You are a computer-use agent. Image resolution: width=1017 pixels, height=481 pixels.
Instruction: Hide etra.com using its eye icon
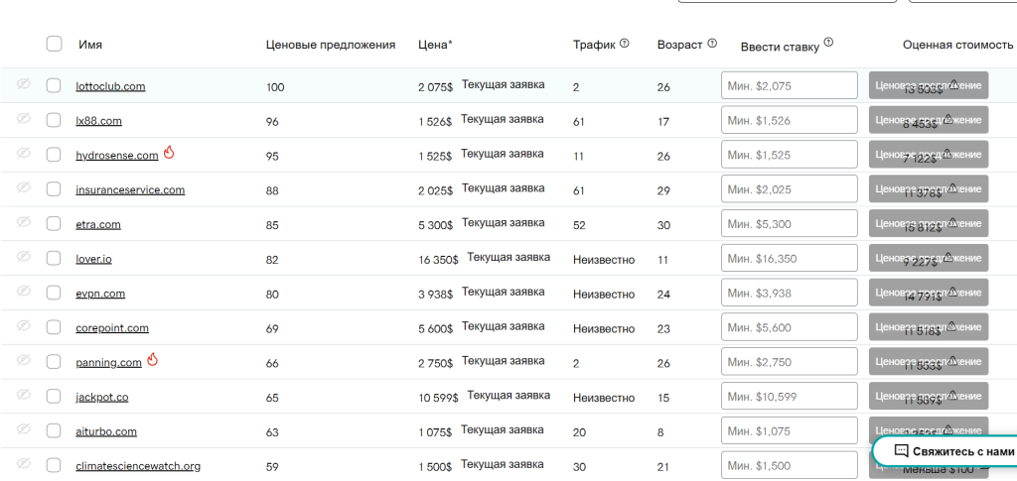24,223
